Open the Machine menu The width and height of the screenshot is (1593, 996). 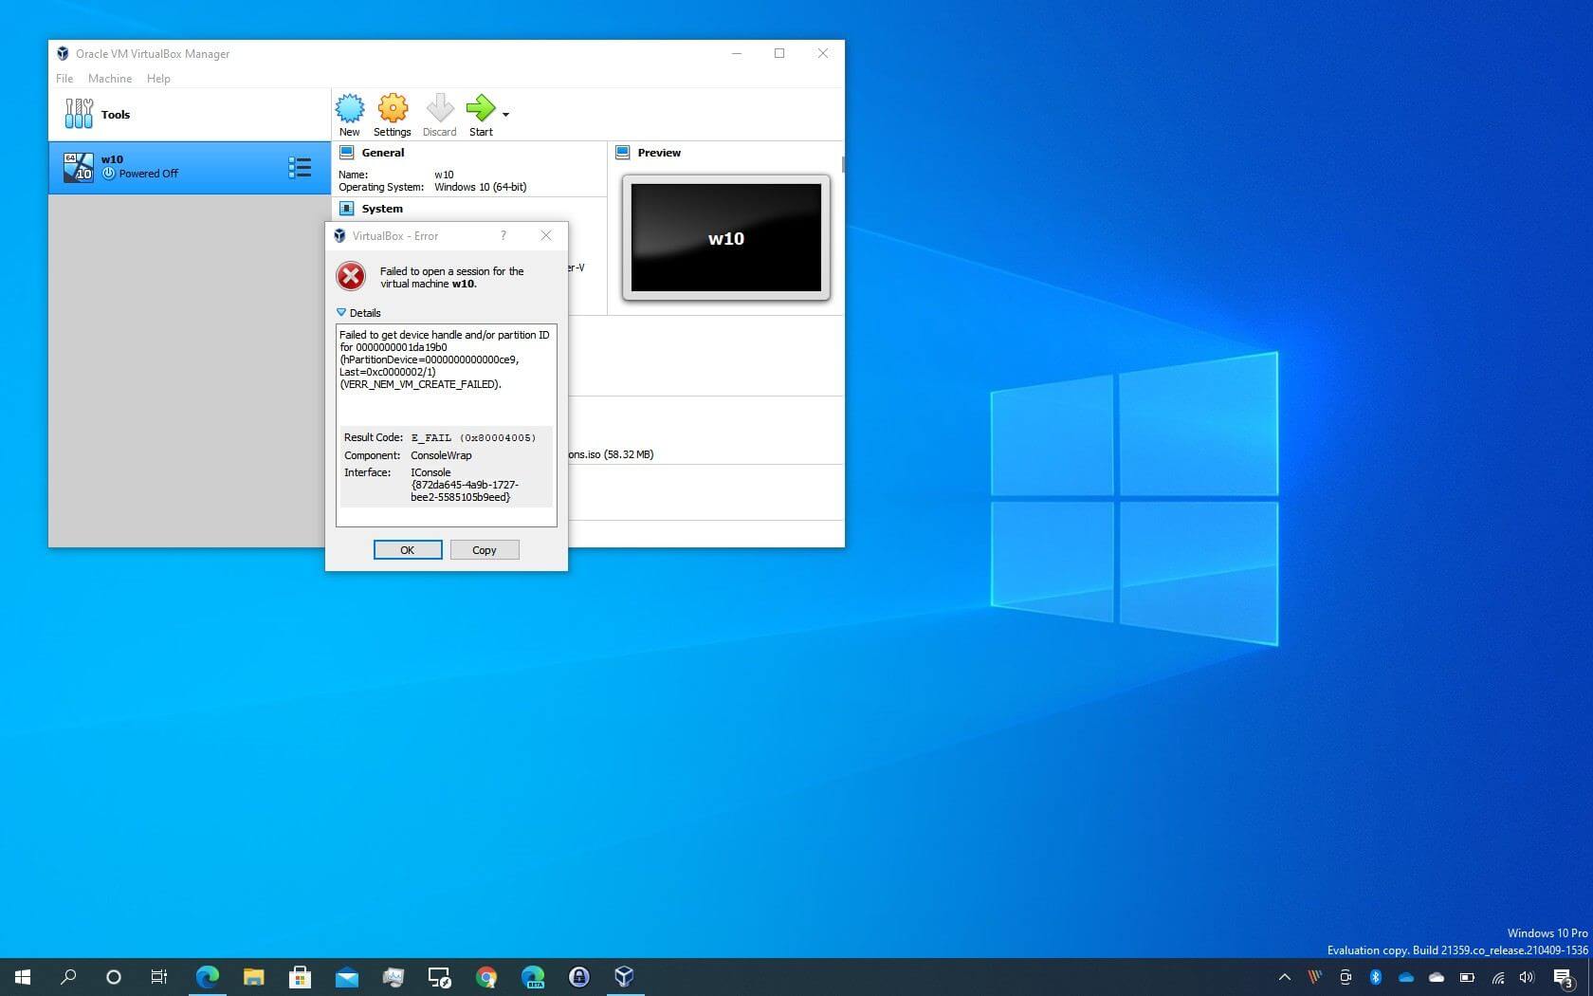[110, 79]
